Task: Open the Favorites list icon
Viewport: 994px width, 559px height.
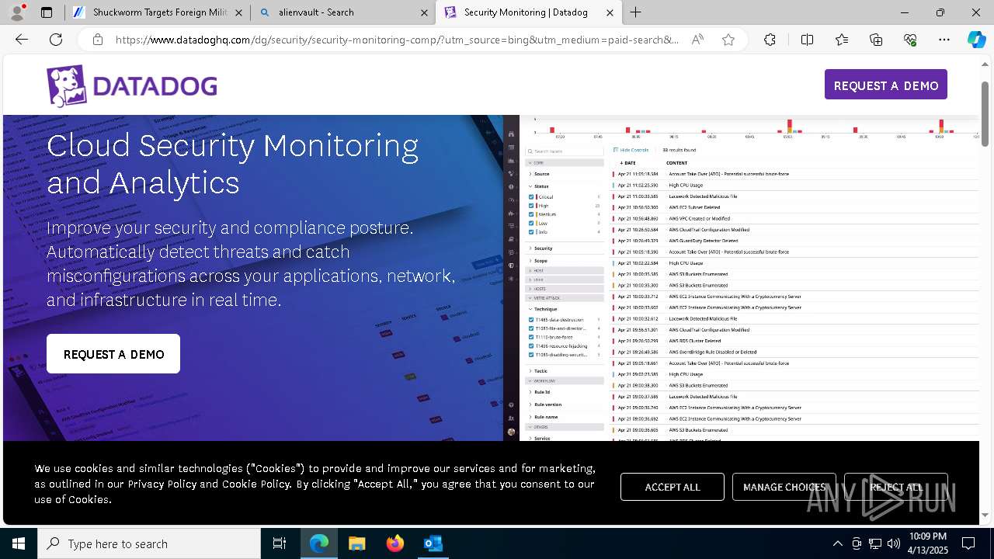Action: [842, 40]
